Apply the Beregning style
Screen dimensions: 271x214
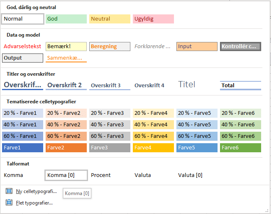(109, 47)
